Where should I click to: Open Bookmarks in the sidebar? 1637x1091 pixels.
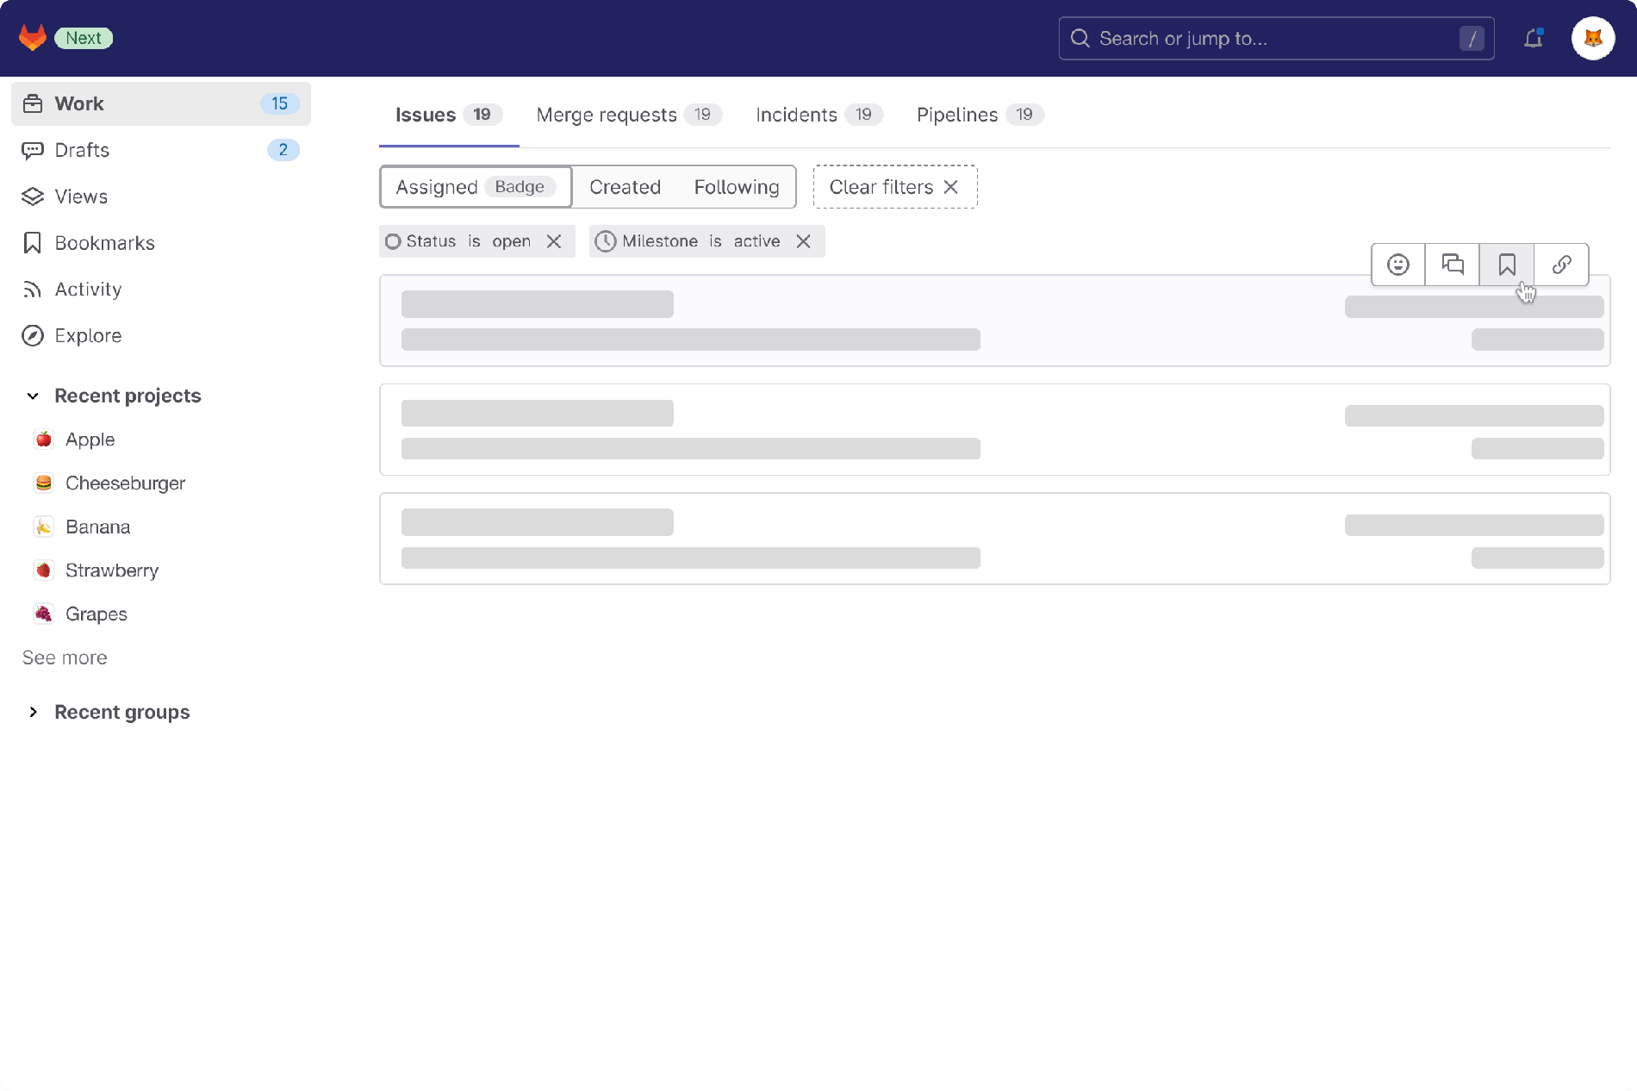(x=104, y=243)
